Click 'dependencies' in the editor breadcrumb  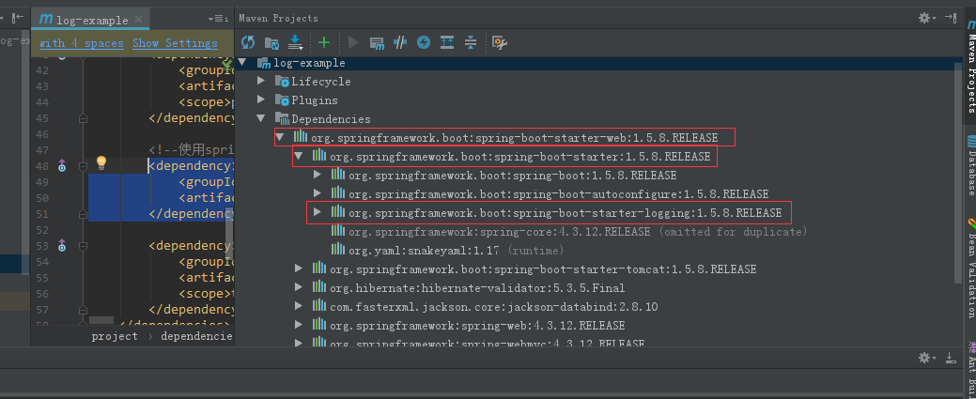click(196, 336)
